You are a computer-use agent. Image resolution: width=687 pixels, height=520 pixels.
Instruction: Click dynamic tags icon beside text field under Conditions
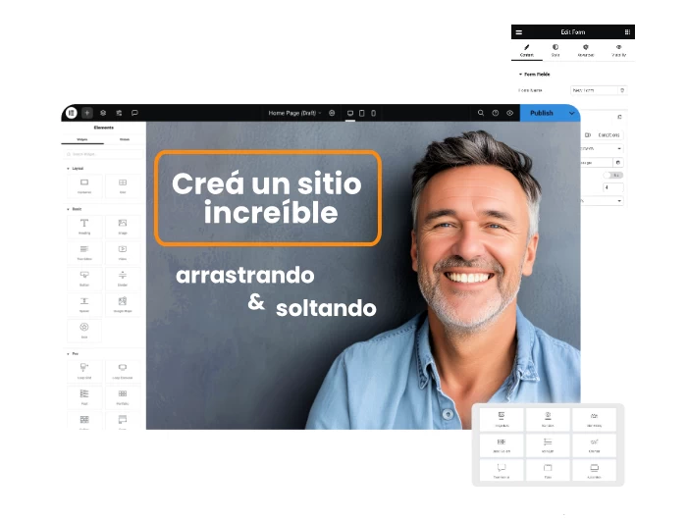click(618, 163)
